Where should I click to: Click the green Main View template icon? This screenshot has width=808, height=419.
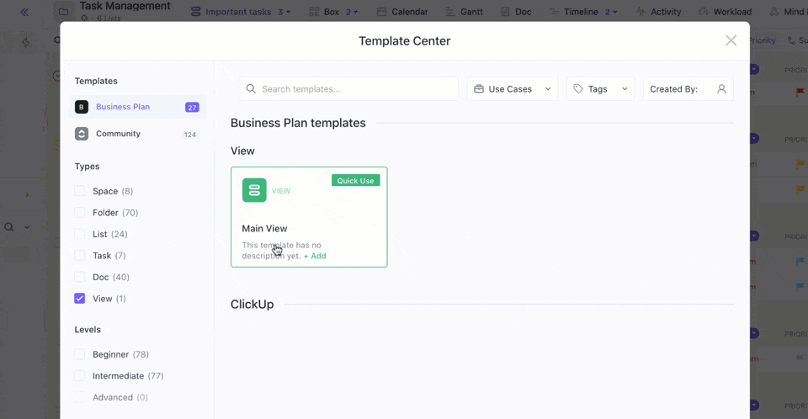pyautogui.click(x=254, y=190)
